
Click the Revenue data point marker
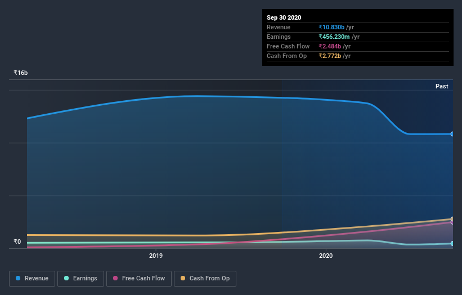[452, 134]
